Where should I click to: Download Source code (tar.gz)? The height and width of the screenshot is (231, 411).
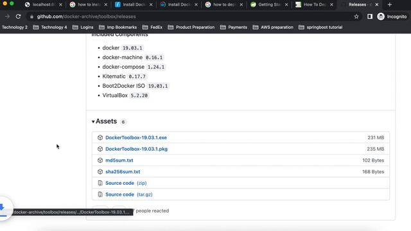[x=129, y=194]
